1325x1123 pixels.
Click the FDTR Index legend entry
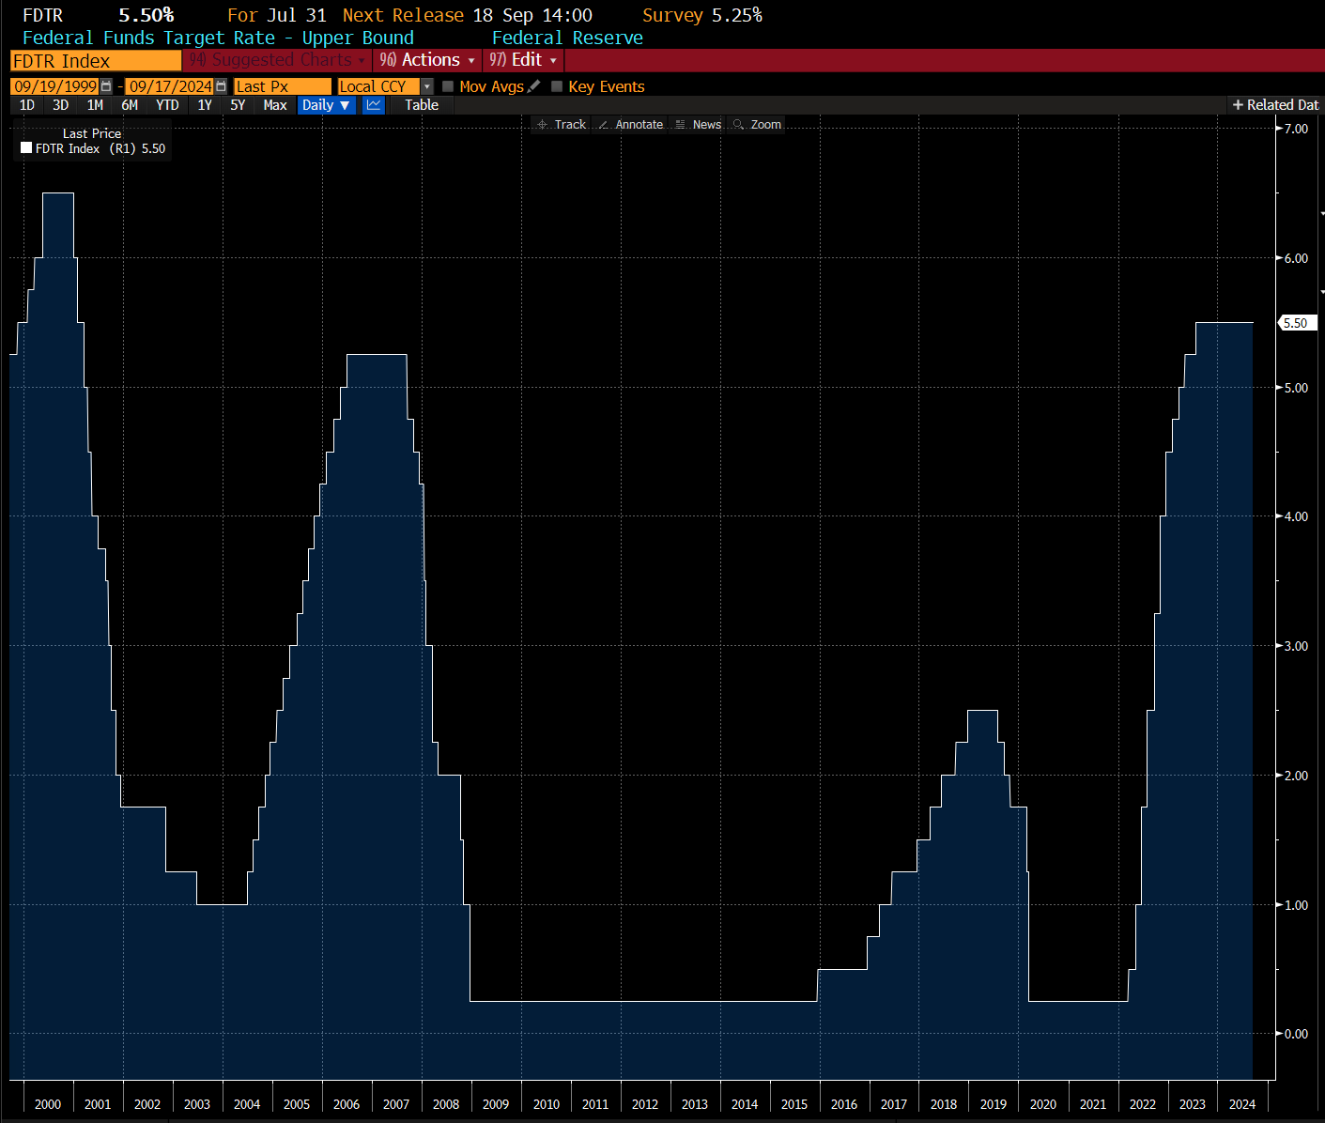[93, 148]
